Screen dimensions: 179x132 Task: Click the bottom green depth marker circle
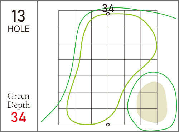coord(108,125)
